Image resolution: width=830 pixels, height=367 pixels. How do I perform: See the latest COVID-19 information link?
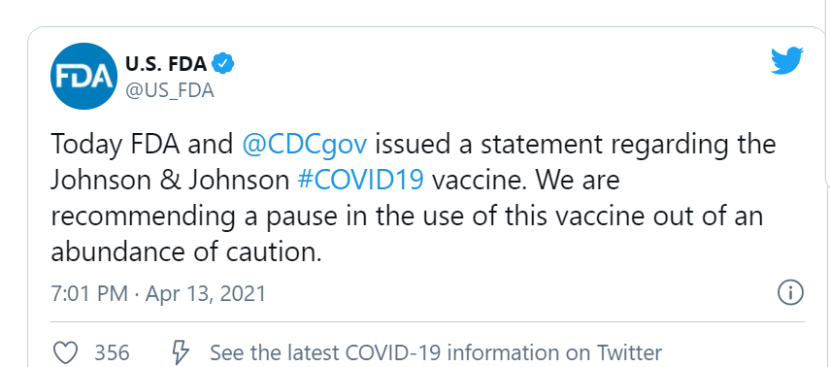(x=436, y=352)
